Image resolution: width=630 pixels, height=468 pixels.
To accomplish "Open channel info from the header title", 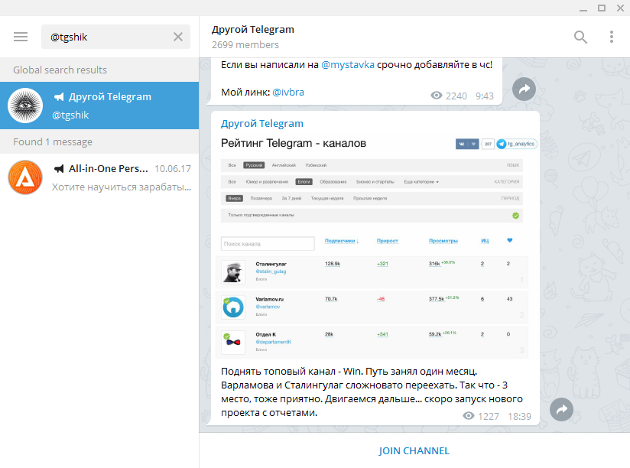I will (253, 30).
